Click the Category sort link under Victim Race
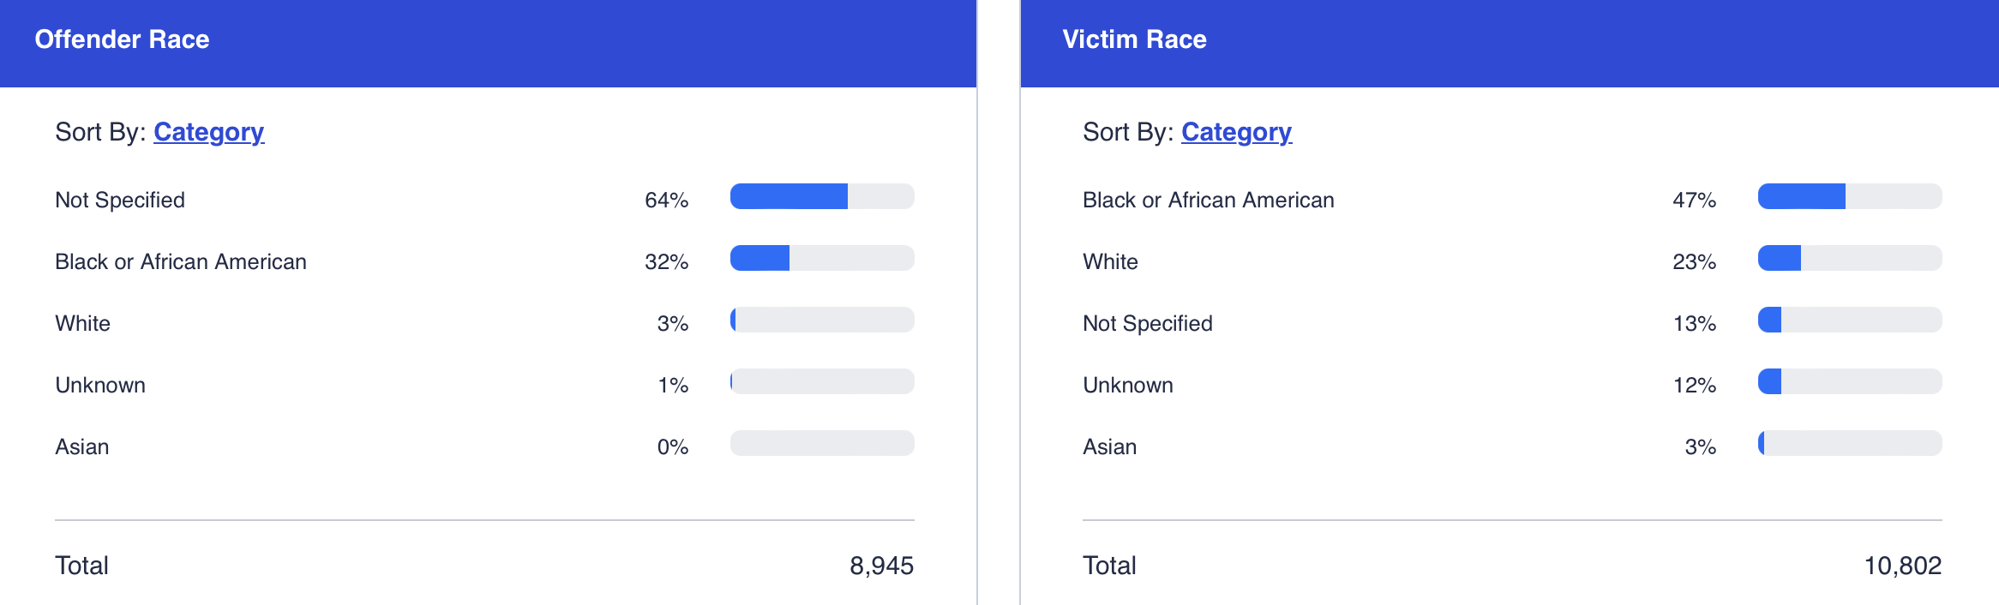Screen dimensions: 1999x605 tap(1236, 132)
